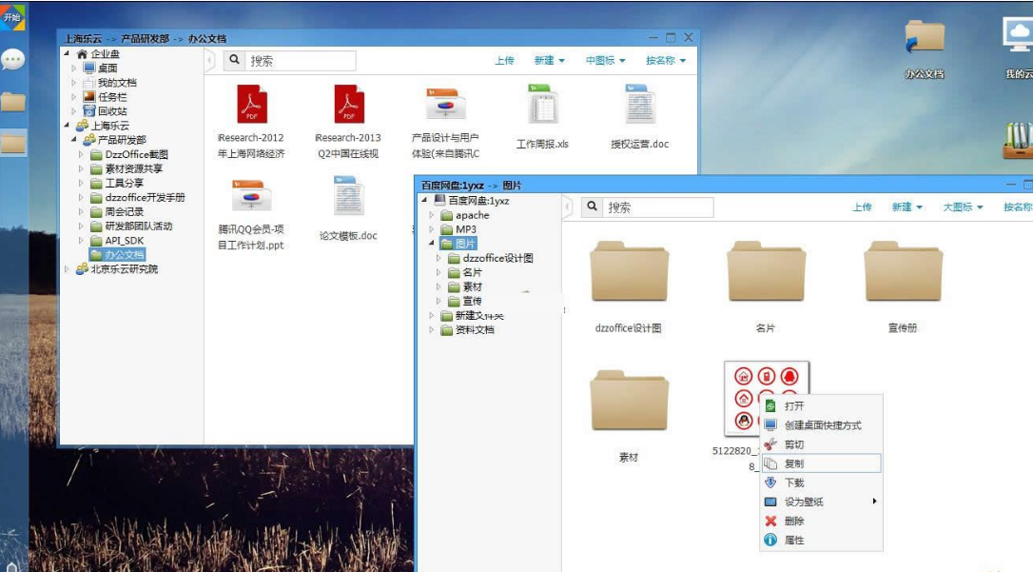The image size is (1033, 572).
Task: Click search magnifier in 办公文档 window
Action: (235, 60)
